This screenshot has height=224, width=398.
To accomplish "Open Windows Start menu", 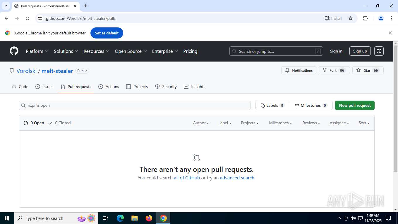I will coord(7,218).
